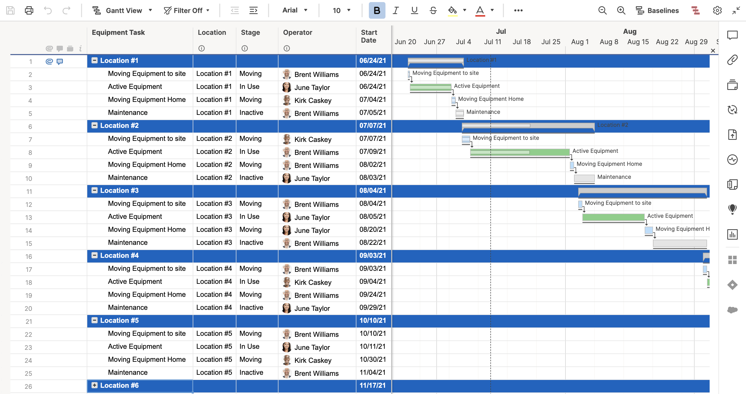The image size is (746, 394).
Task: Open Gantt settings gear icon
Action: click(x=717, y=10)
